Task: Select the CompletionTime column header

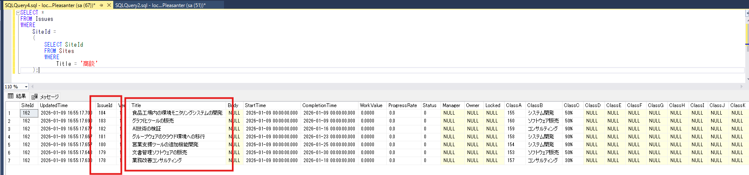Action: (319, 105)
